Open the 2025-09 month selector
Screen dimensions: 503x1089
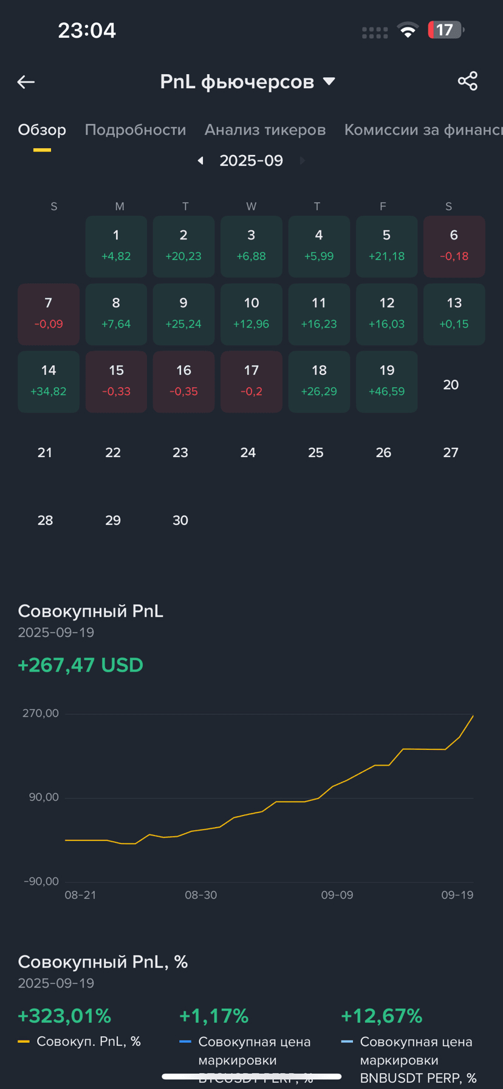coord(251,161)
